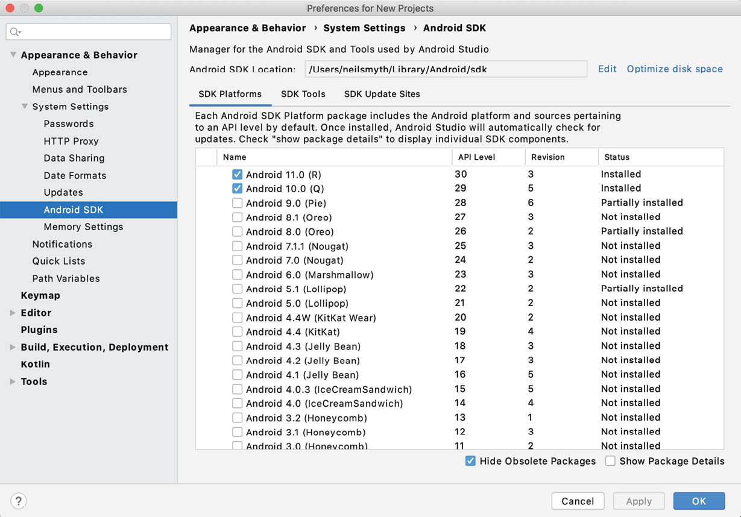Viewport: 741px width, 517px height.
Task: Select Menus and Toolbars in sidebar
Action: 80,89
